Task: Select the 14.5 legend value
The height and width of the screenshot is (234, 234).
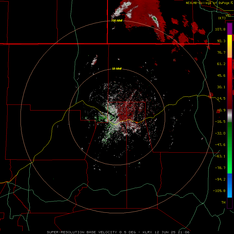Action: click(x=221, y=99)
